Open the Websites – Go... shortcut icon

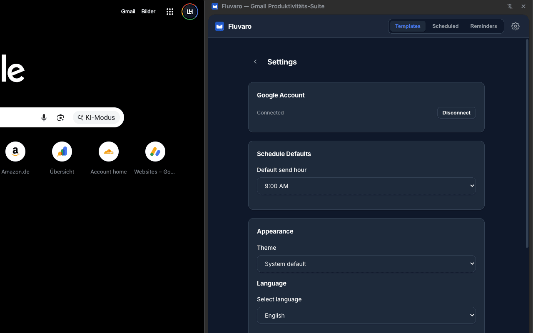tap(155, 152)
